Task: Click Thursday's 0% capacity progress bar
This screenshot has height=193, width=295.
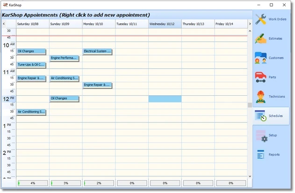Action: (x=198, y=183)
